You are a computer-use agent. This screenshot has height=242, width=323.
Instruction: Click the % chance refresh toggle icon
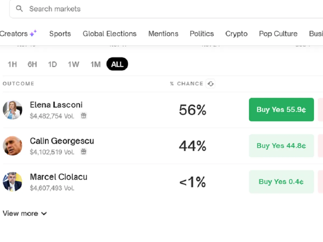pos(210,84)
